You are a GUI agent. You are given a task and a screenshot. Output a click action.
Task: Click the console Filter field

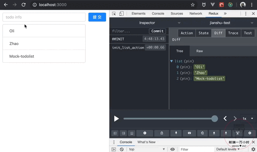(196, 149)
